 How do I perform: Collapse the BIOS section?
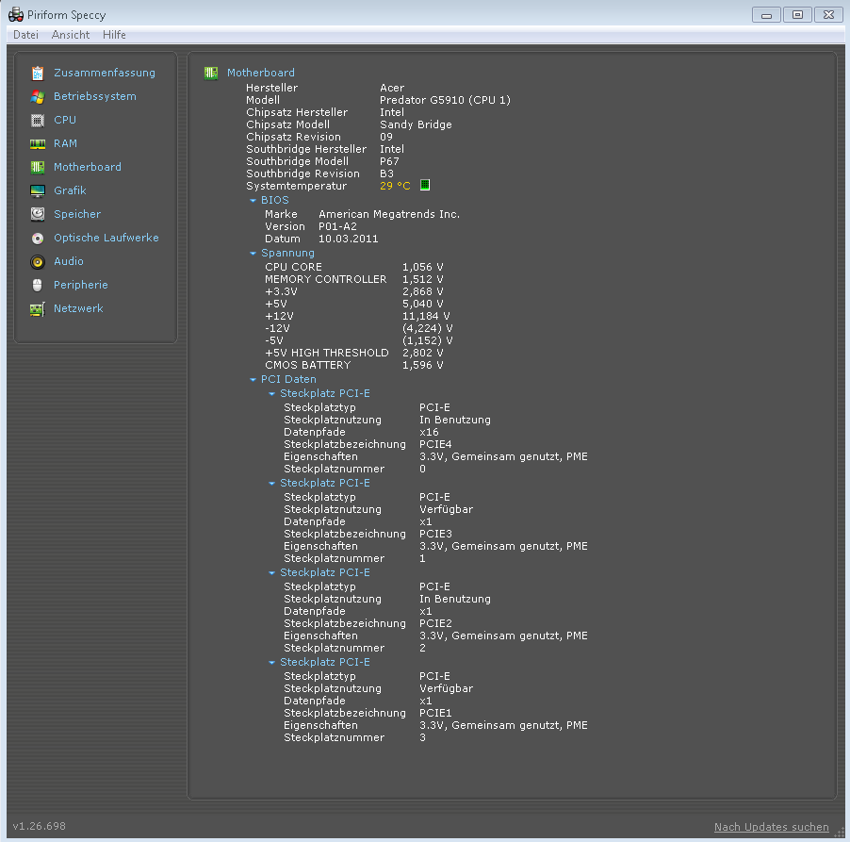[253, 200]
